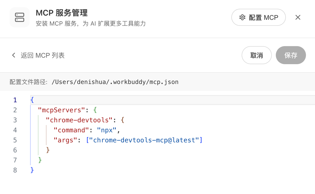Click the 保存 save button

[x=291, y=55]
